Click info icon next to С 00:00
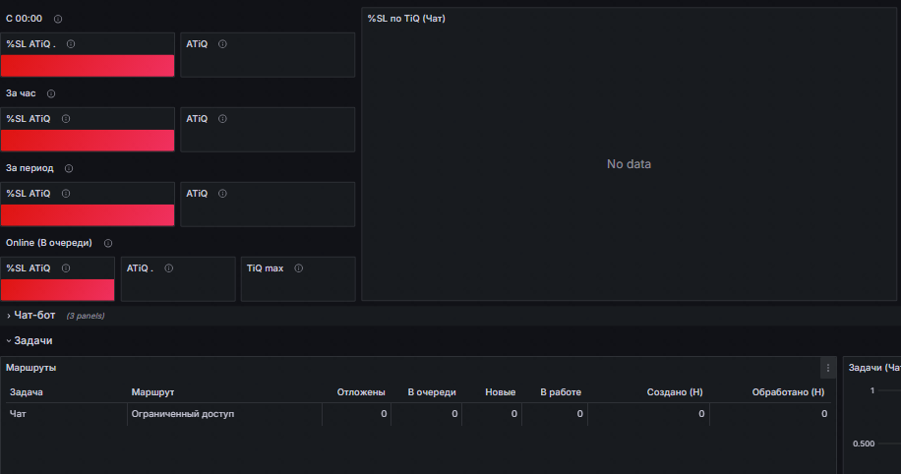This screenshot has height=474, width=901. 58,19
